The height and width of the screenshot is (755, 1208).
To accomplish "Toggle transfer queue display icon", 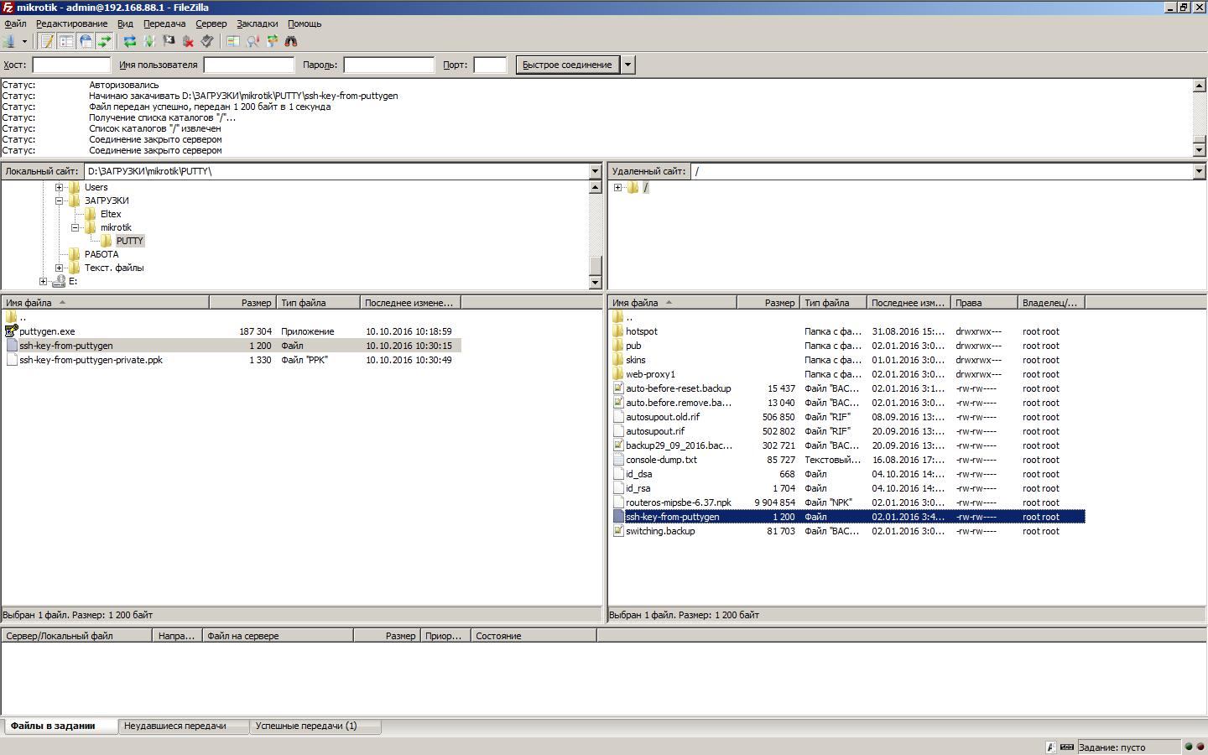I will point(105,41).
